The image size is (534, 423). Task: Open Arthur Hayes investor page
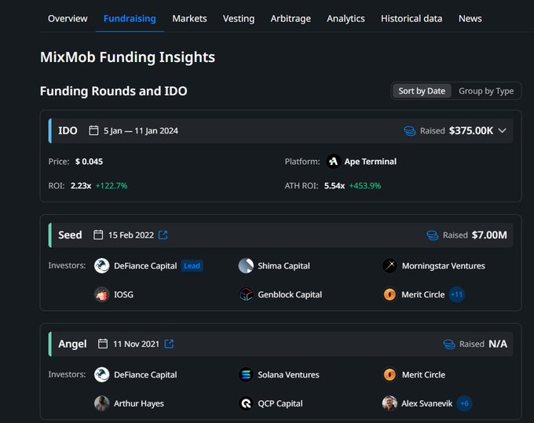coord(139,403)
